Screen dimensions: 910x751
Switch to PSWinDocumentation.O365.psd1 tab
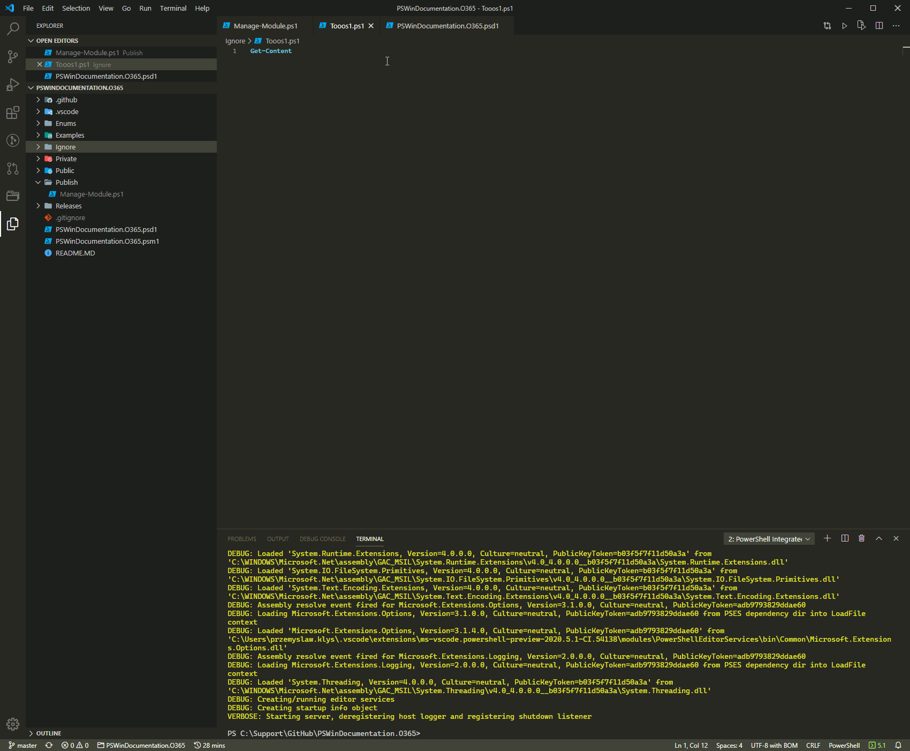[x=448, y=26]
